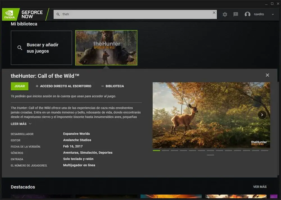Screen dimensions: 281x200
Task: Close the theHunter details panel
Action: [268, 75]
